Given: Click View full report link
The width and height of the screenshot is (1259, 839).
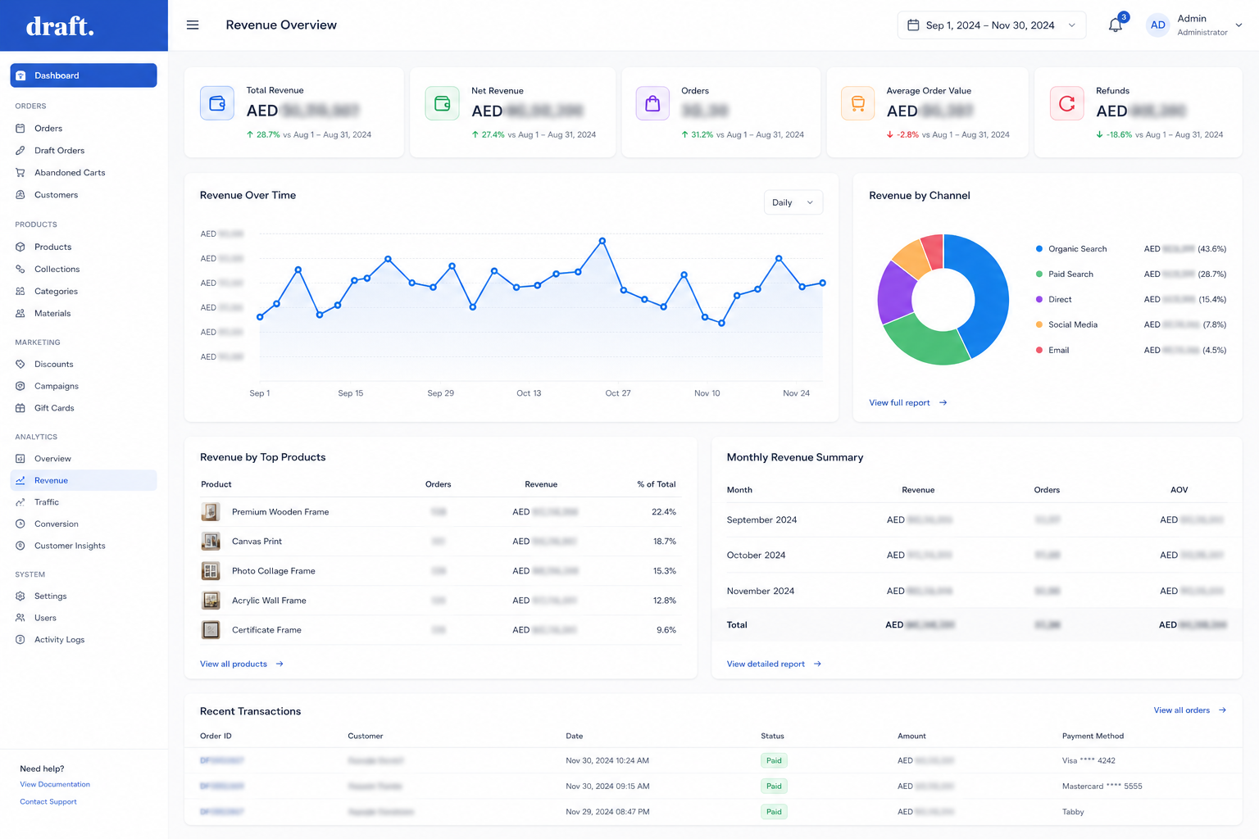Looking at the screenshot, I should pyautogui.click(x=907, y=403).
